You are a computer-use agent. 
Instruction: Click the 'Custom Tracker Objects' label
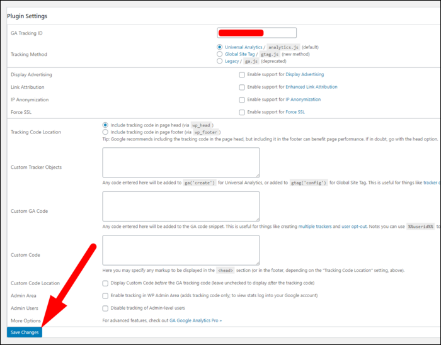pyautogui.click(x=36, y=167)
